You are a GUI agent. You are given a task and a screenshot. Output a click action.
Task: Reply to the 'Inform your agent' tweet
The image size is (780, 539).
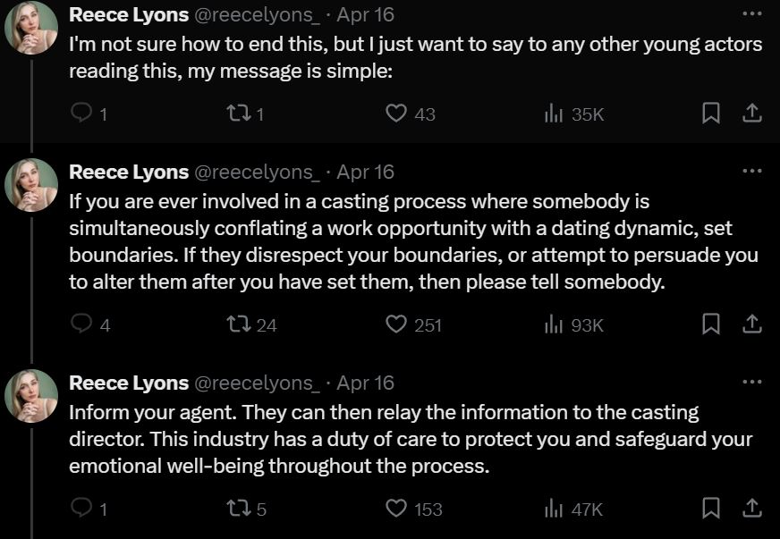click(81, 507)
